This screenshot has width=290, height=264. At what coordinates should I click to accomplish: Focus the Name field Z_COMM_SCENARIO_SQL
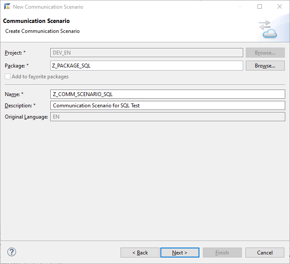pyautogui.click(x=168, y=94)
